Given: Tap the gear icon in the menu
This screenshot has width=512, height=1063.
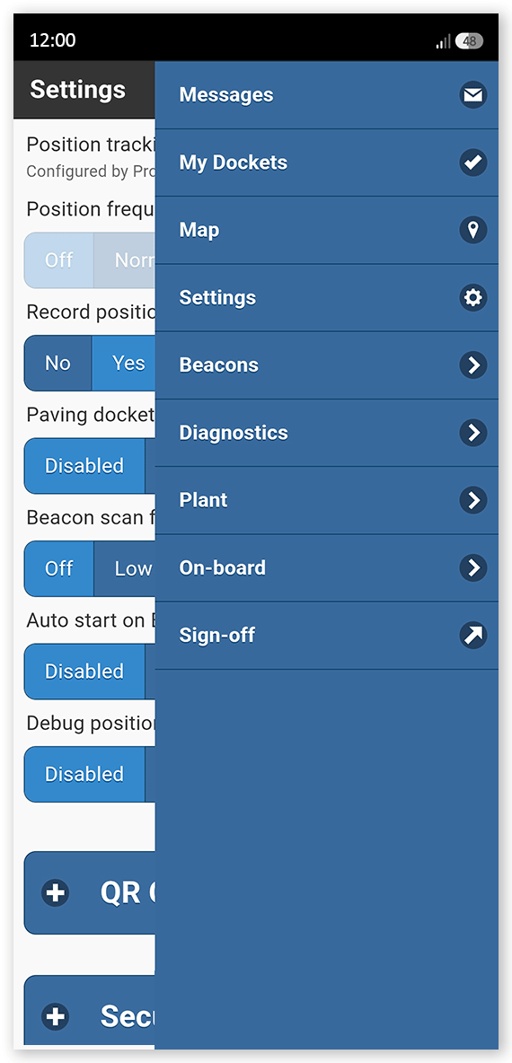Looking at the screenshot, I should (x=472, y=297).
